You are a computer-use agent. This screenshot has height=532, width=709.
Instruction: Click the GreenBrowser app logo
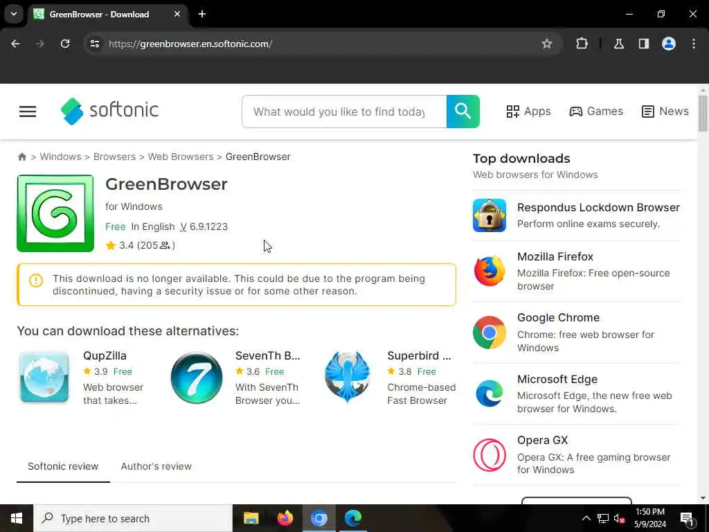pyautogui.click(x=55, y=213)
